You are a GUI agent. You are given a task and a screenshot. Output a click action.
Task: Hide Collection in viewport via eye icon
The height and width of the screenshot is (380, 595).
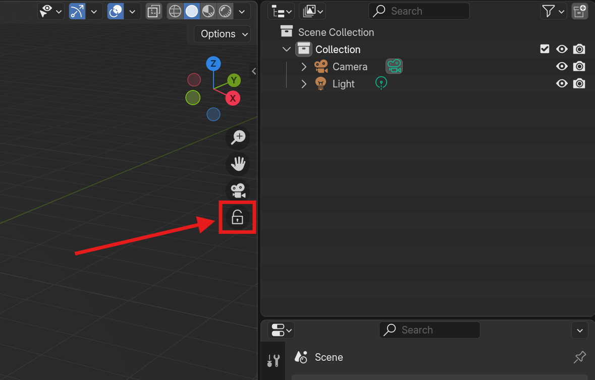562,49
